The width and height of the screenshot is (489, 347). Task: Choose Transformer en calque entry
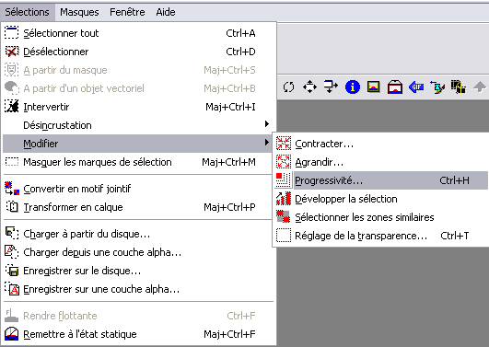(138, 207)
